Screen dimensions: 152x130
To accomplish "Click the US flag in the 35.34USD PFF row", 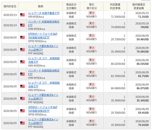I will [x=22, y=98].
